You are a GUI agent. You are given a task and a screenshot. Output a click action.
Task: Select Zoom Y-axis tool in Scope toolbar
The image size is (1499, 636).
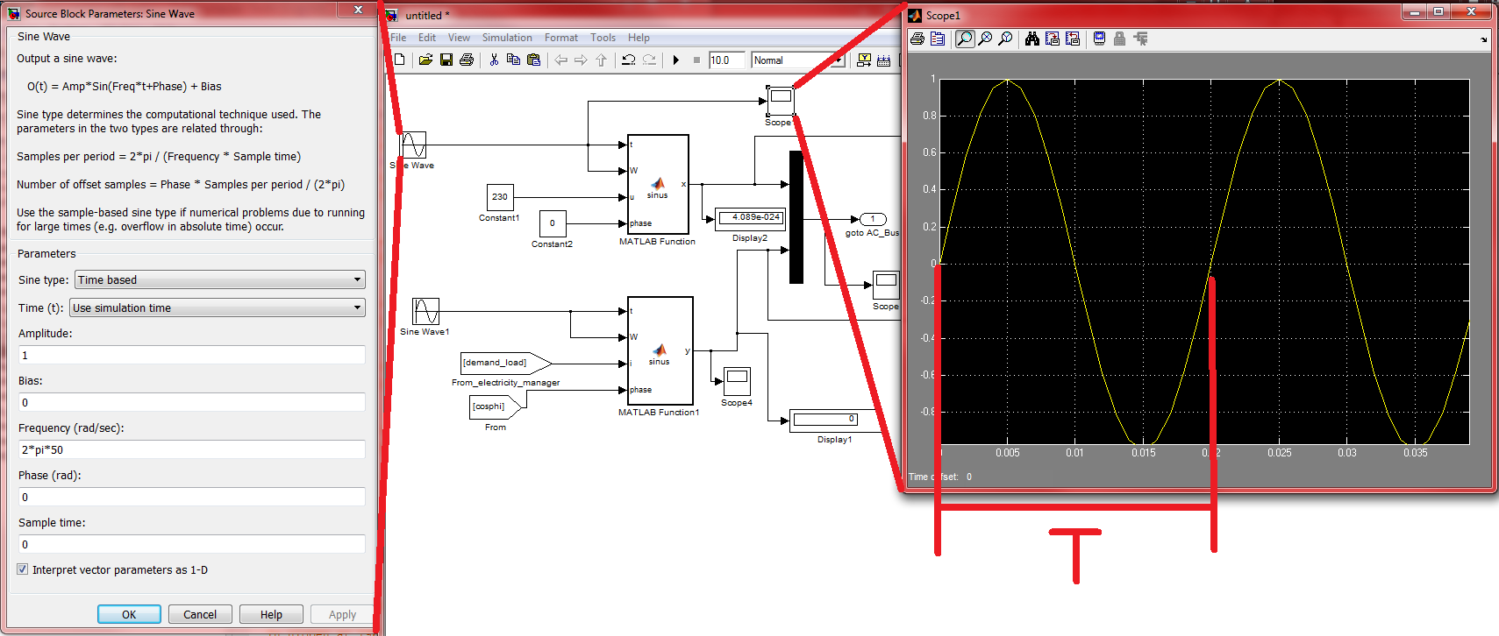click(x=1005, y=39)
